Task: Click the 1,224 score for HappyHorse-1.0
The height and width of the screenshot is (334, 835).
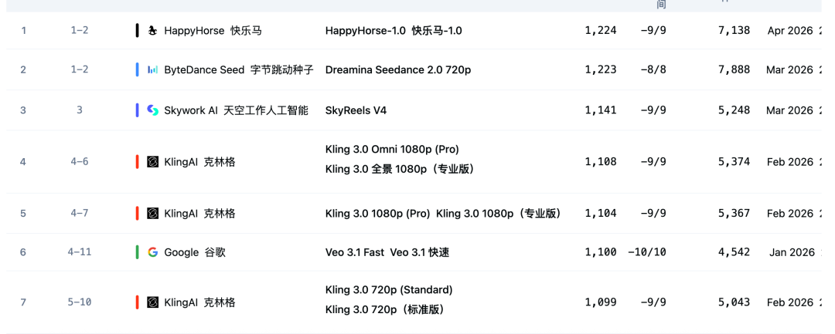Action: tap(601, 31)
